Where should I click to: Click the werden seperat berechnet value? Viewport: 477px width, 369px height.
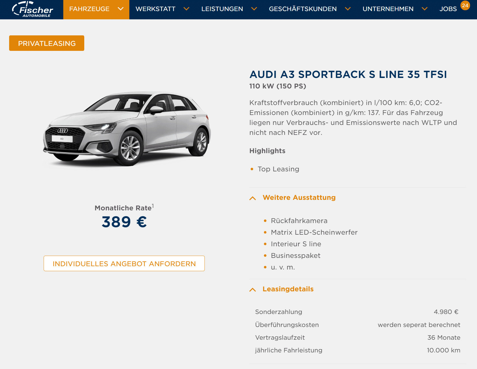click(419, 325)
